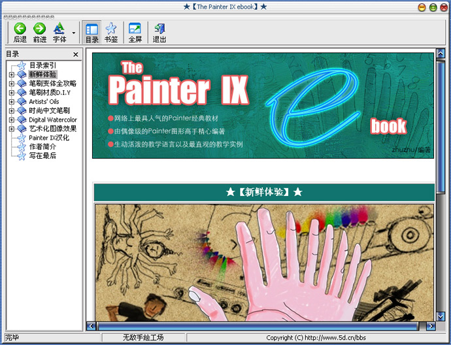Image resolution: width=451 pixels, height=345 pixels.
Task: Expand the 笔刷变体全攻略 tree node
Action: pos(11,84)
